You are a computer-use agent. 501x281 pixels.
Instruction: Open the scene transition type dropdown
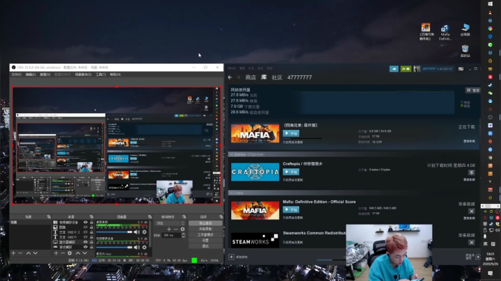[x=170, y=223]
